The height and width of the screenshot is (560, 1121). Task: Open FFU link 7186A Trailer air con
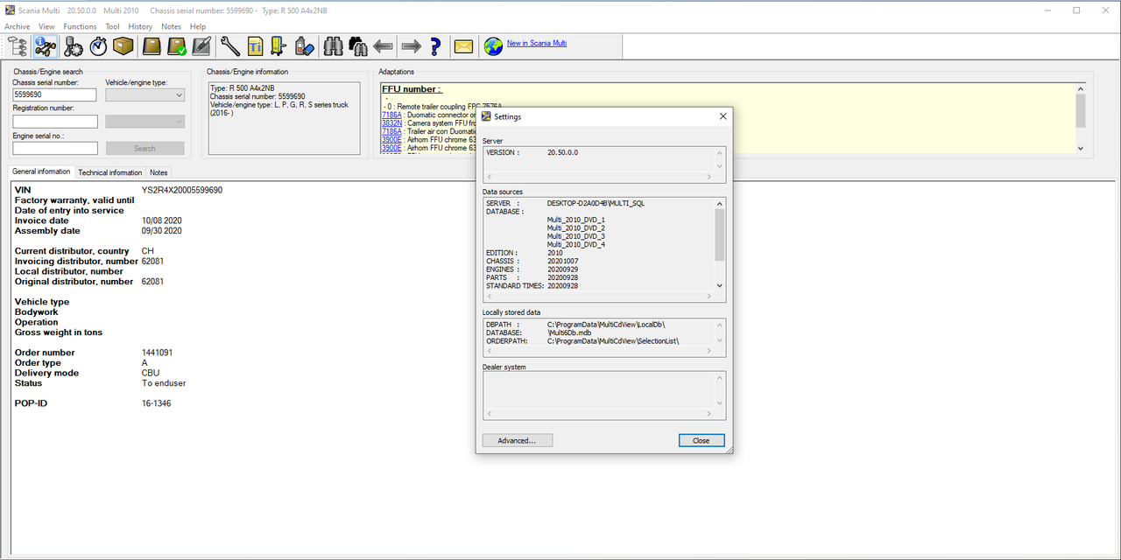tap(391, 131)
